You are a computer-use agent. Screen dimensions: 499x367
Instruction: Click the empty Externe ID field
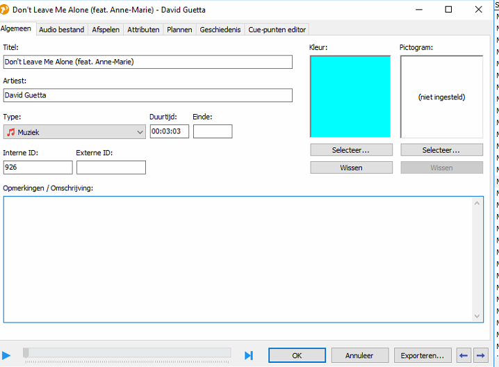click(111, 167)
